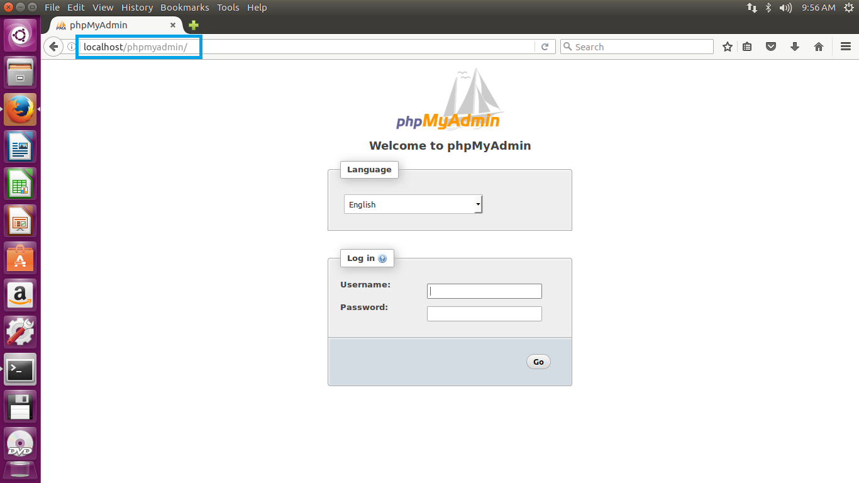859x483 pixels.
Task: Open the system power gear menu
Action: point(848,8)
